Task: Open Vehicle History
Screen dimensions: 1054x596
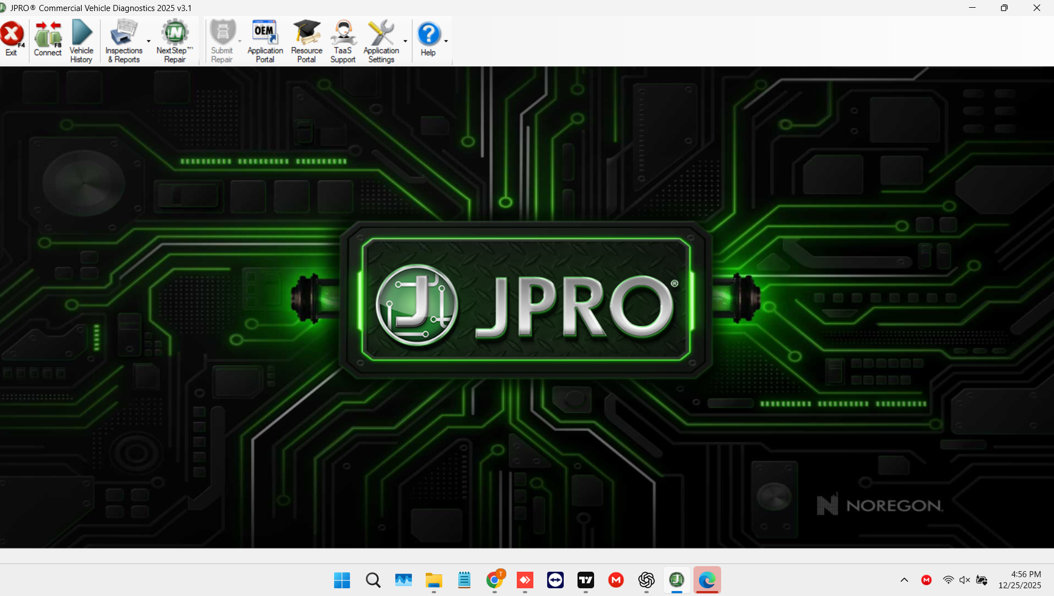Action: (x=81, y=39)
